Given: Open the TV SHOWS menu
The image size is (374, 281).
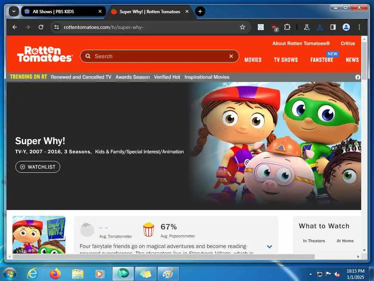Looking at the screenshot, I should [286, 60].
